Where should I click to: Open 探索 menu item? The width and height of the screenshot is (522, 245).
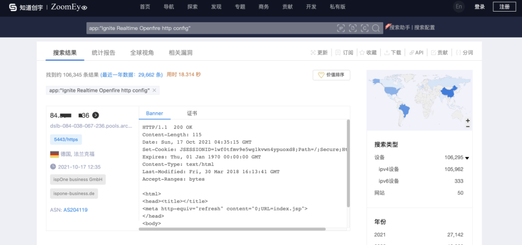[x=192, y=7]
